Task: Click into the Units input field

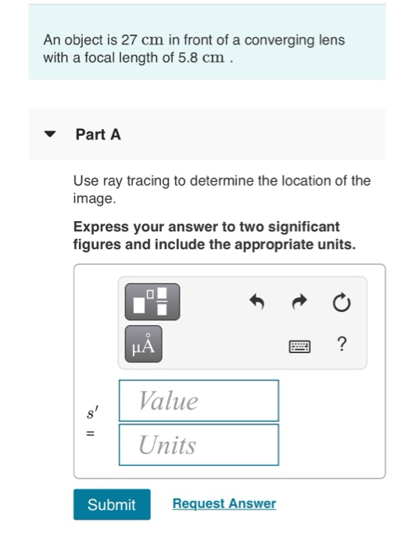Action: coord(199,445)
